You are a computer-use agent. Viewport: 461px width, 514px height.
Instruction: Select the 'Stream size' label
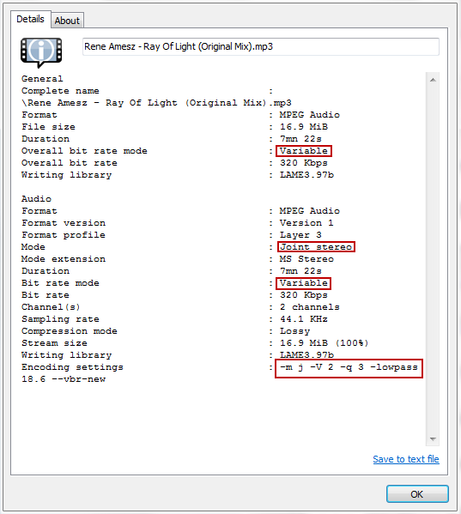click(54, 343)
